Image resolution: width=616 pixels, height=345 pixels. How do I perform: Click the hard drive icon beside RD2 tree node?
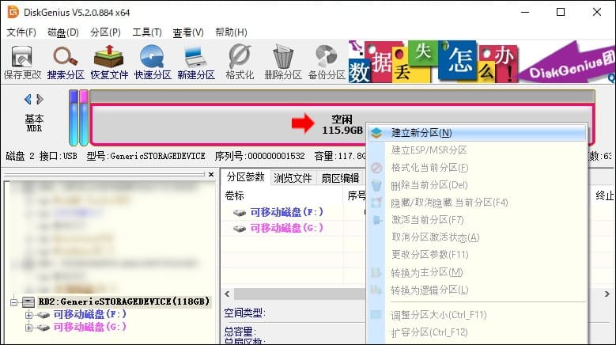[x=28, y=301]
